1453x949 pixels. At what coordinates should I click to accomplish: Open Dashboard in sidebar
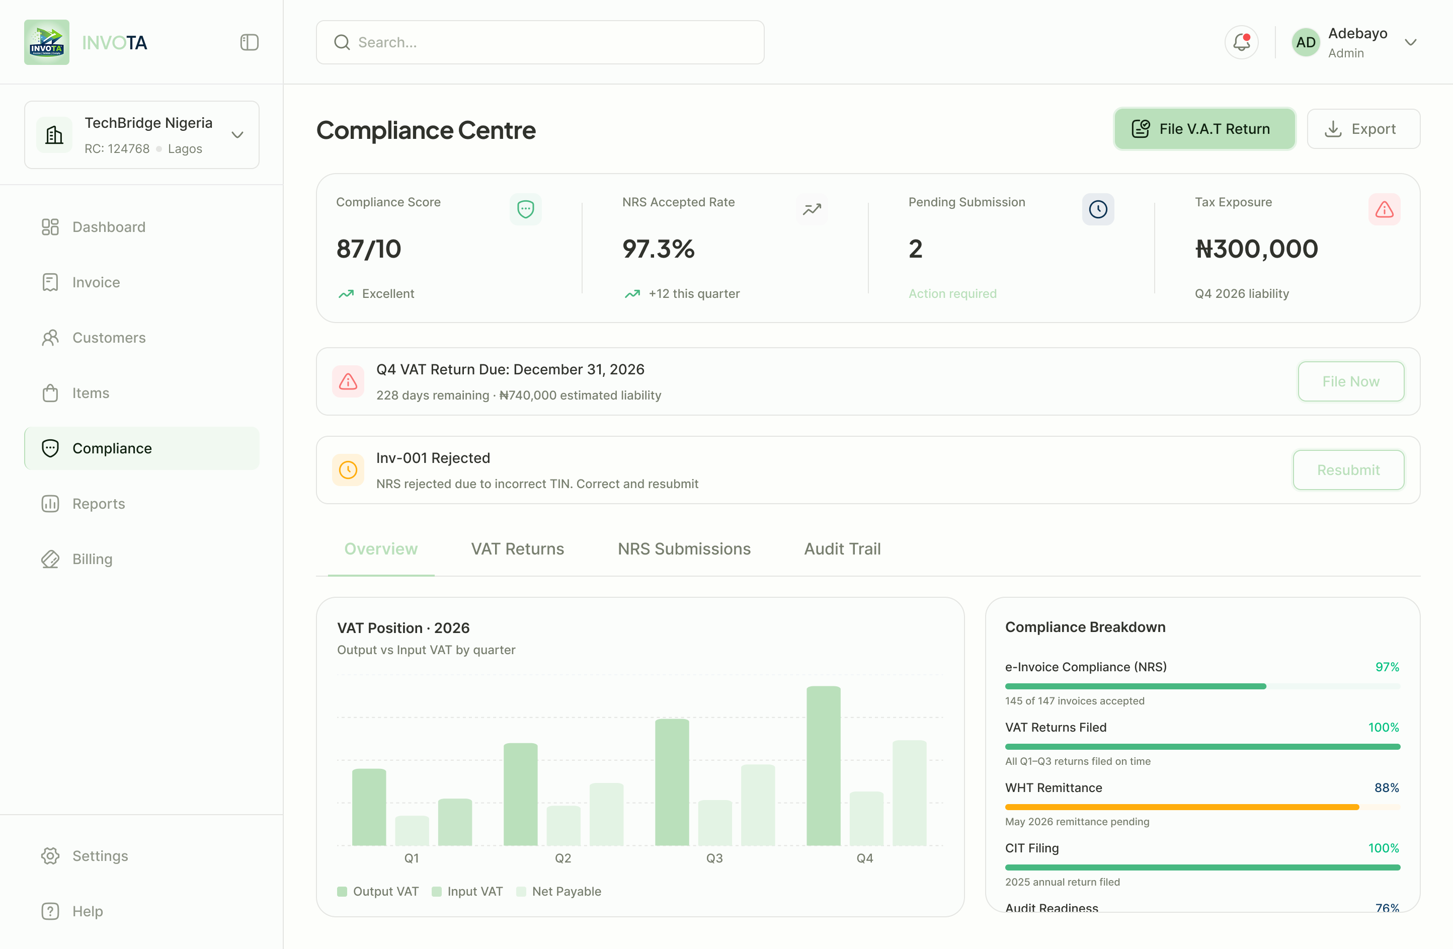point(142,227)
